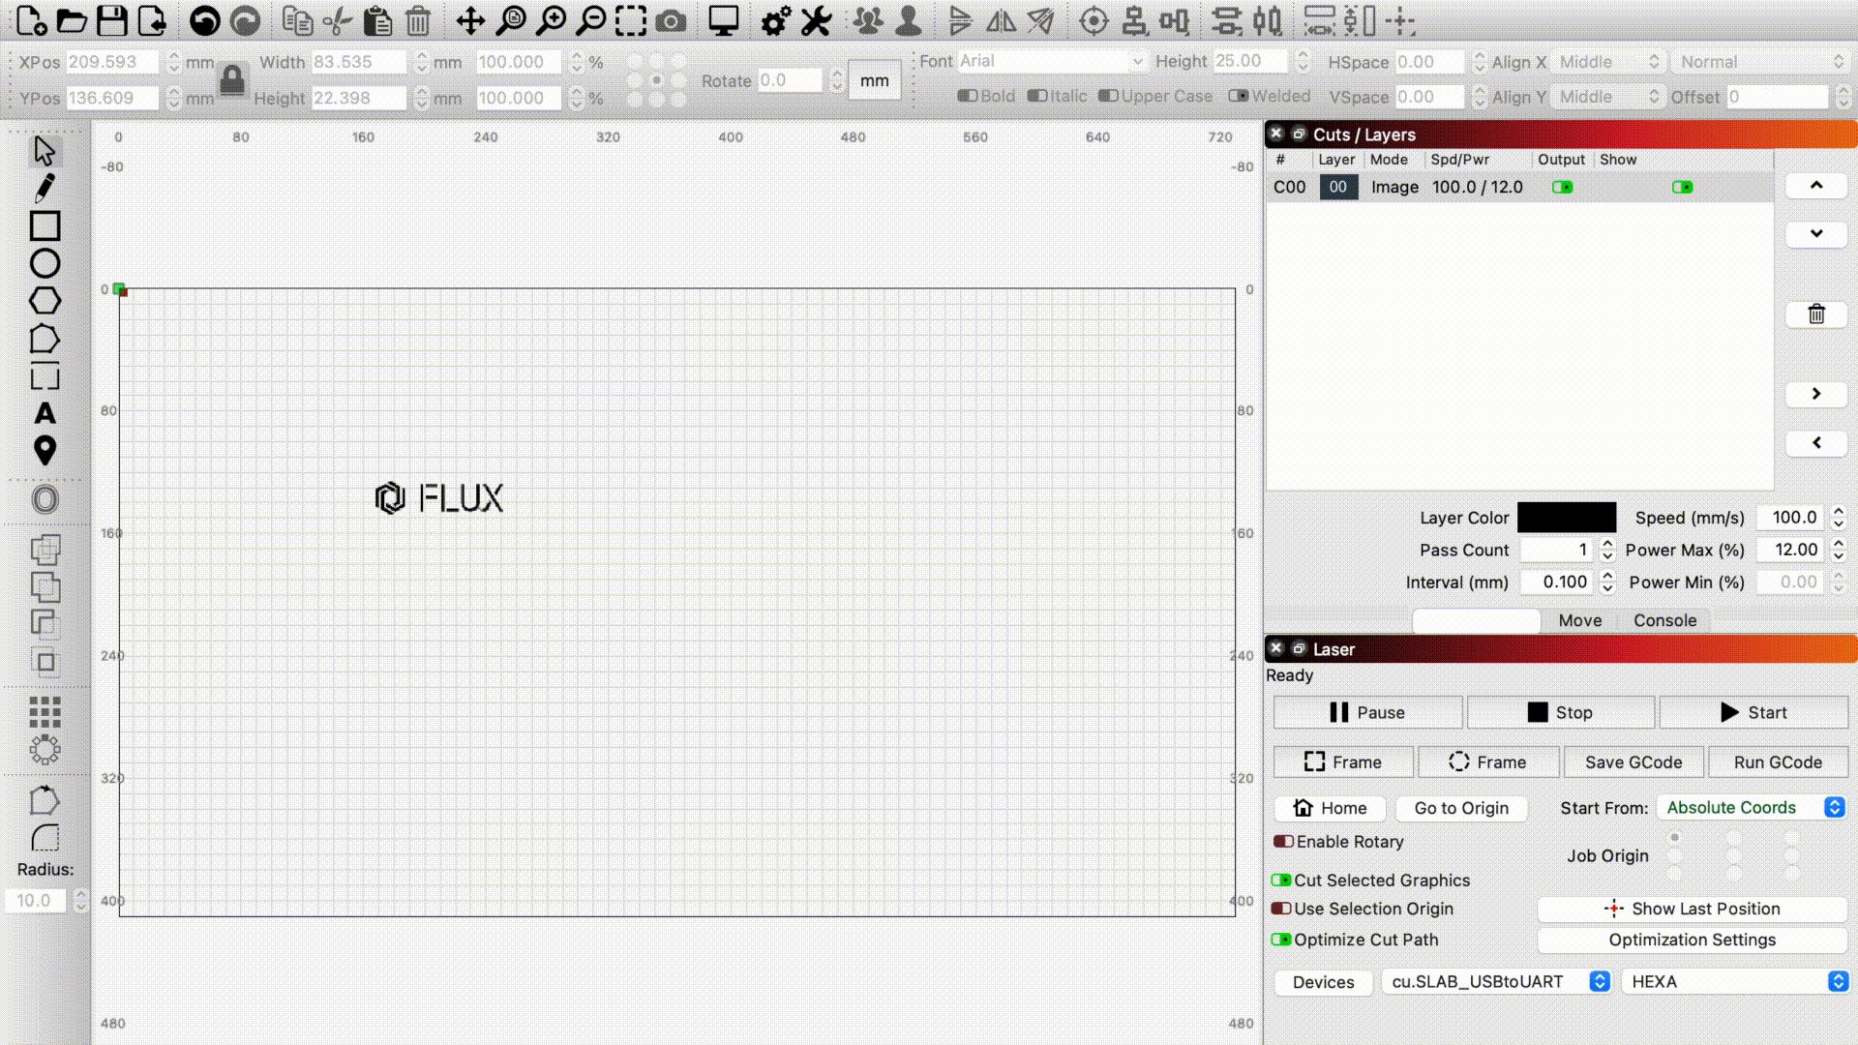
Task: Open the HEXA device profile dropdown
Action: pos(1735,981)
